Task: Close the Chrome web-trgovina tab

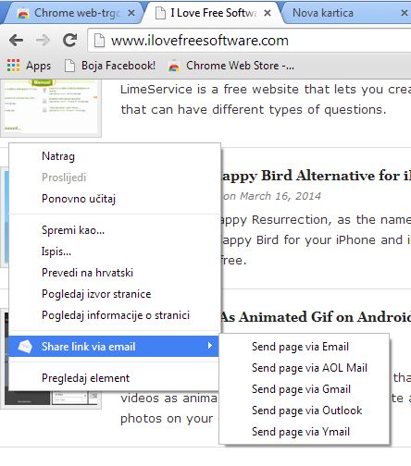Action: [x=131, y=13]
